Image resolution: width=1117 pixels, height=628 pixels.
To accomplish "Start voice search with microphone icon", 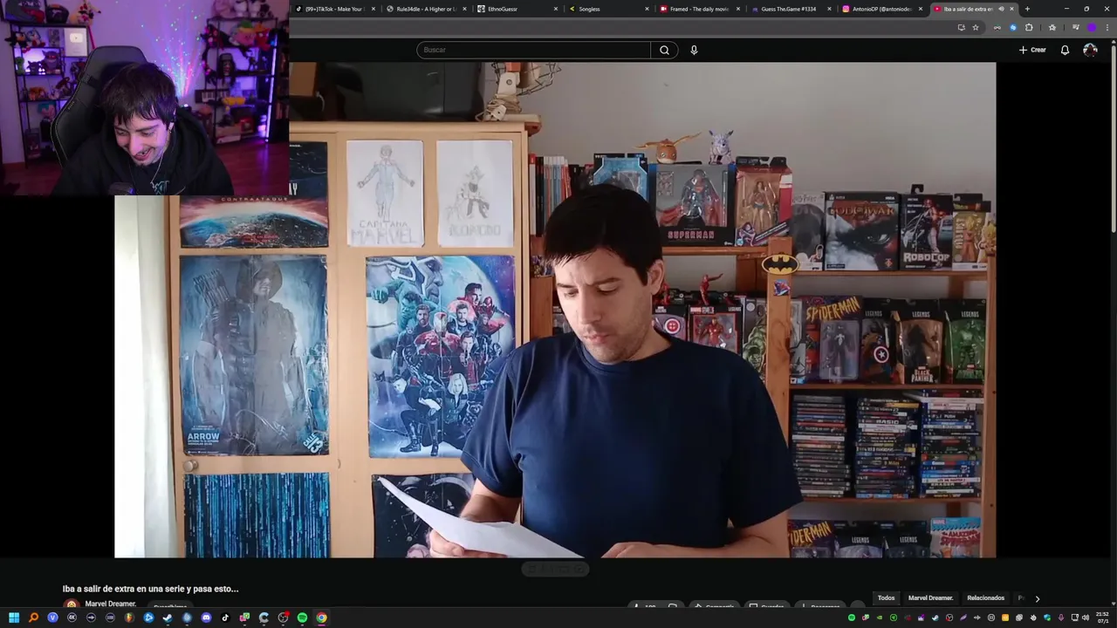I will click(694, 50).
